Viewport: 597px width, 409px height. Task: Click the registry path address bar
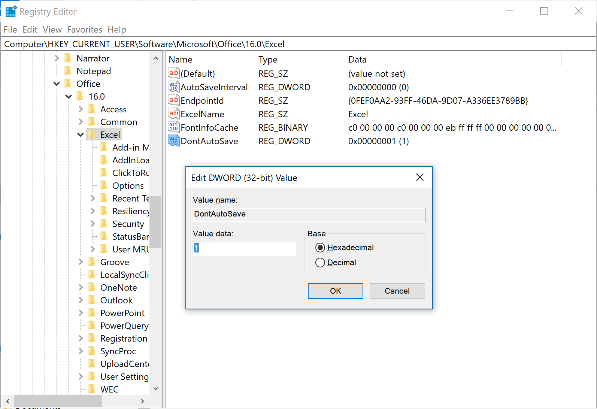point(298,44)
